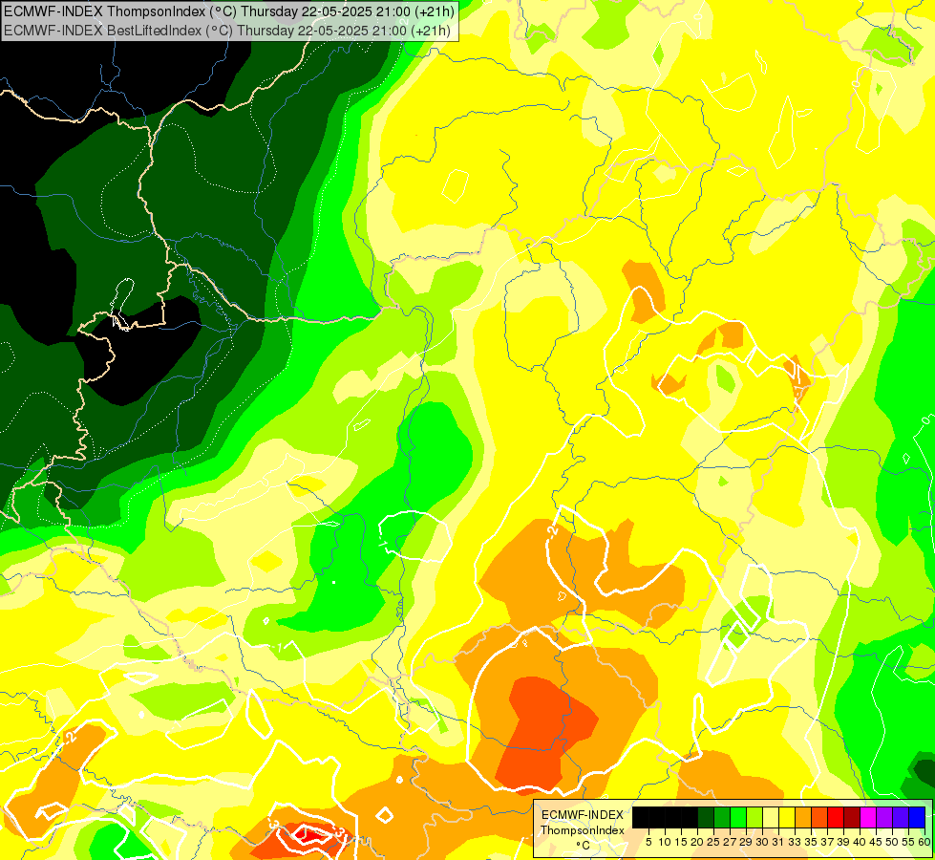Click the 'ThompsonIndex' label in the legend
The height and width of the screenshot is (860, 935).
coord(583,830)
